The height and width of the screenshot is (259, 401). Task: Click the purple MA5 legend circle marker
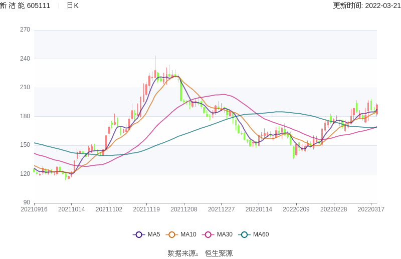(139, 234)
